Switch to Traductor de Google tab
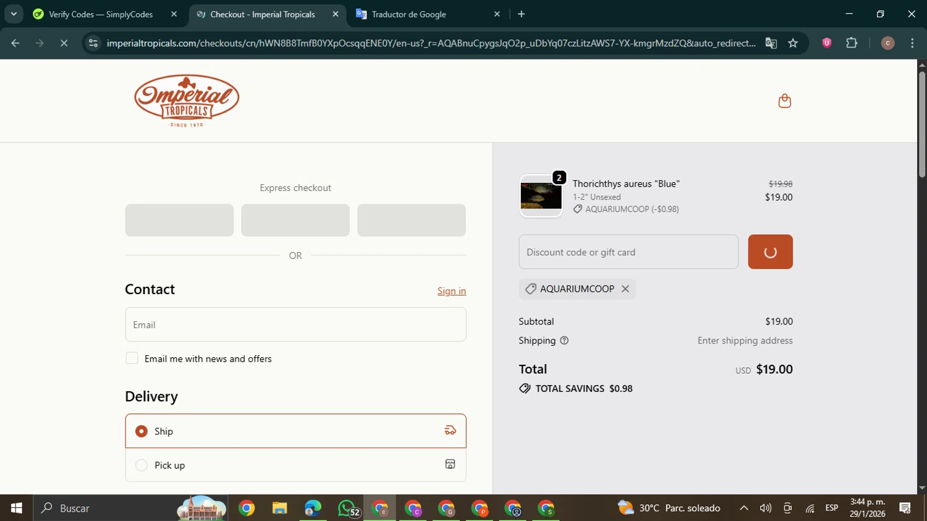This screenshot has width=927, height=521. (409, 14)
